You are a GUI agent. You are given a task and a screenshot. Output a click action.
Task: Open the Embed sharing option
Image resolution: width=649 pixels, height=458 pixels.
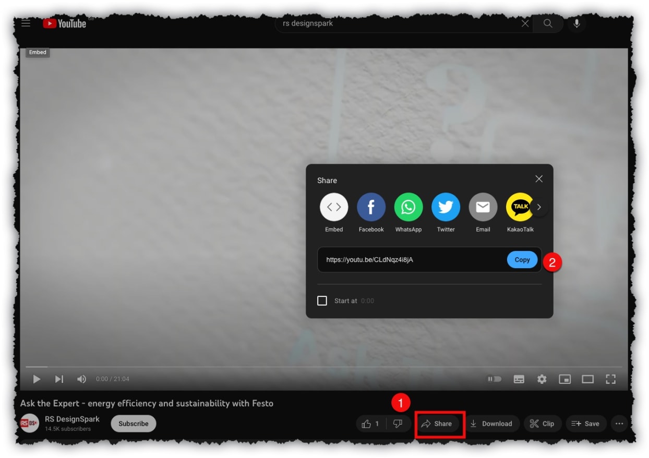click(333, 207)
